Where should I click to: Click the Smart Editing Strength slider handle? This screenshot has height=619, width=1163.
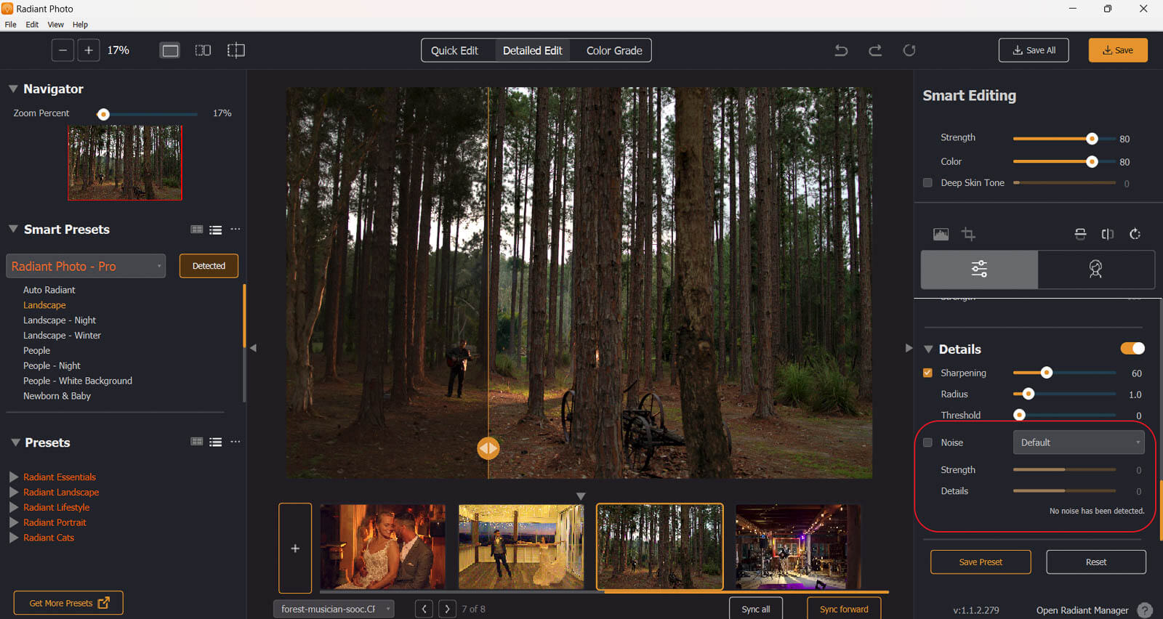pyautogui.click(x=1092, y=138)
